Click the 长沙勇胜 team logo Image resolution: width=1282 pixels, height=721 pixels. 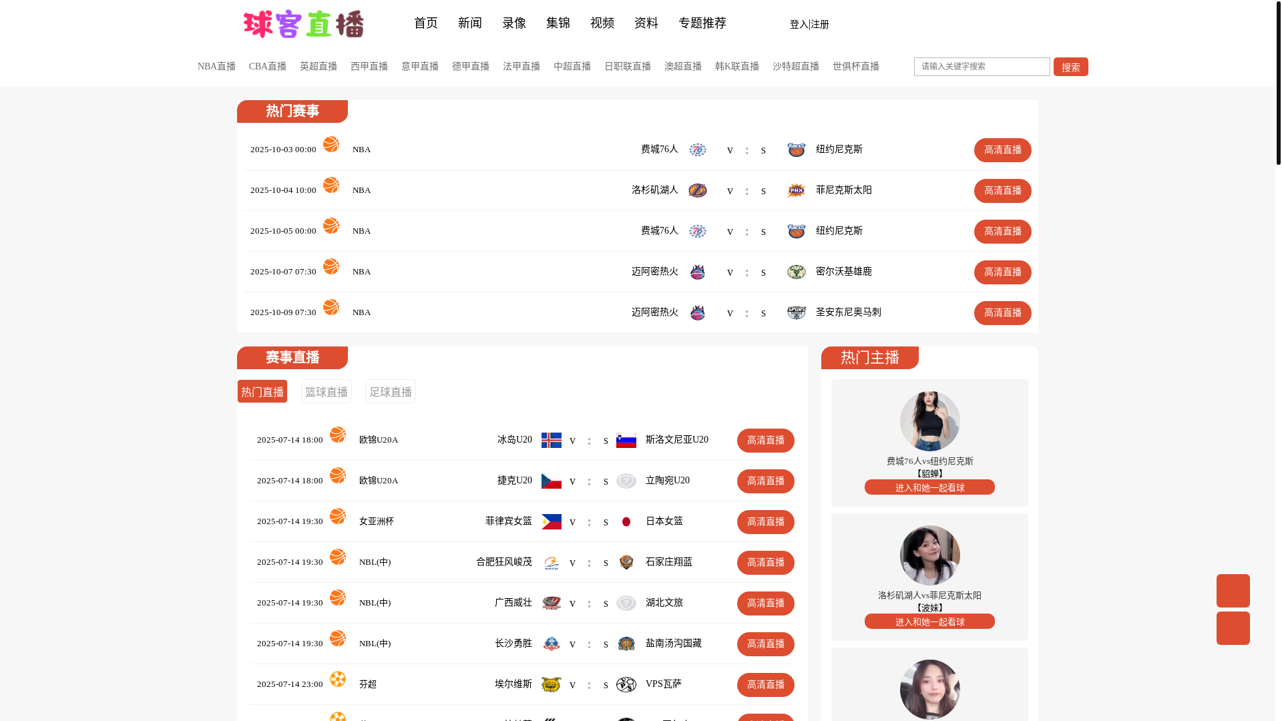tap(552, 644)
